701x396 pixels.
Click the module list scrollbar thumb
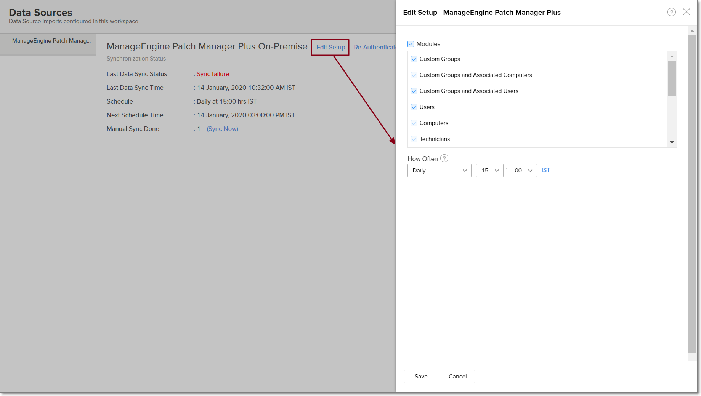click(672, 78)
